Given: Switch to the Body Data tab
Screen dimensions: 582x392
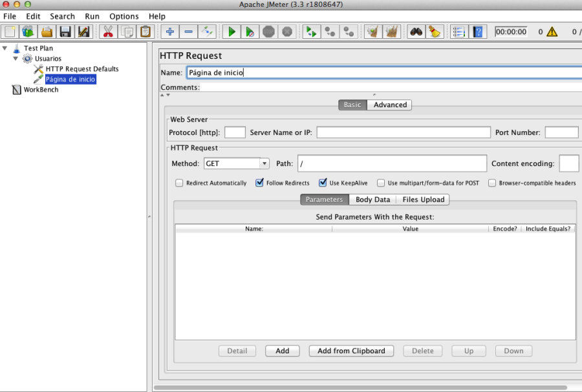Looking at the screenshot, I should (x=372, y=200).
